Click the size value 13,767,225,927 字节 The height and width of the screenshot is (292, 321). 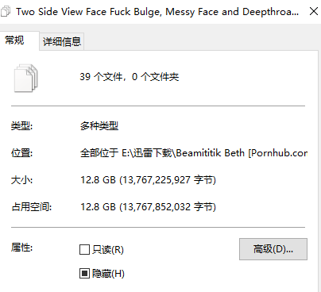tap(168, 180)
